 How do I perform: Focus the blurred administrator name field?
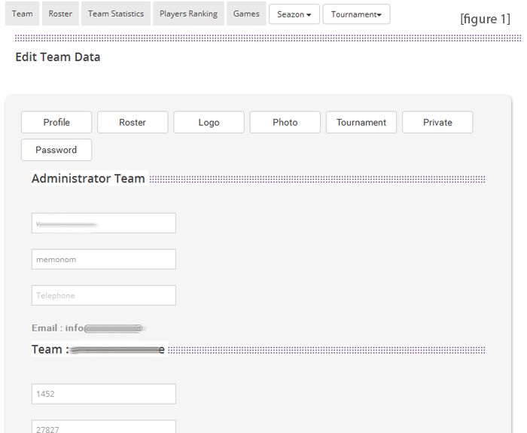coord(104,223)
